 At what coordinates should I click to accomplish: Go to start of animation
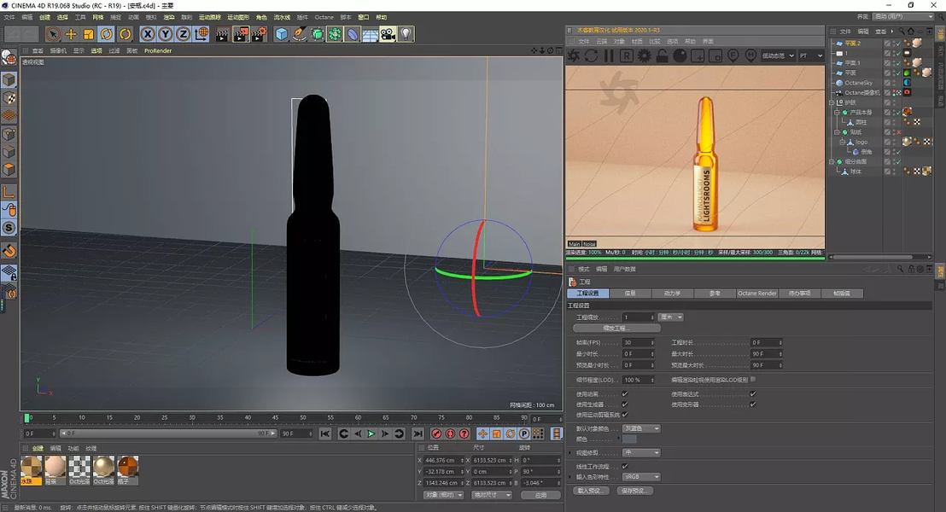pyautogui.click(x=325, y=433)
